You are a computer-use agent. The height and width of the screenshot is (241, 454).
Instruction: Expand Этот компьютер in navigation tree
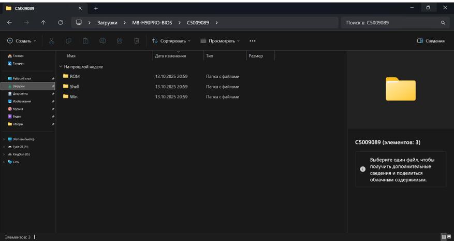click(4, 139)
